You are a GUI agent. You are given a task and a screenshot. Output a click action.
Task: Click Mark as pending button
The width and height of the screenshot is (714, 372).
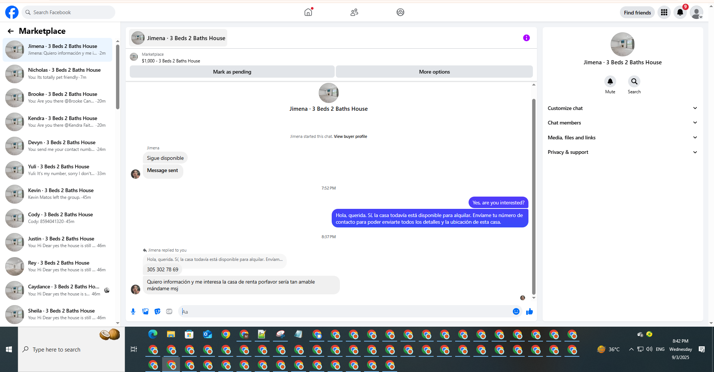click(x=232, y=72)
